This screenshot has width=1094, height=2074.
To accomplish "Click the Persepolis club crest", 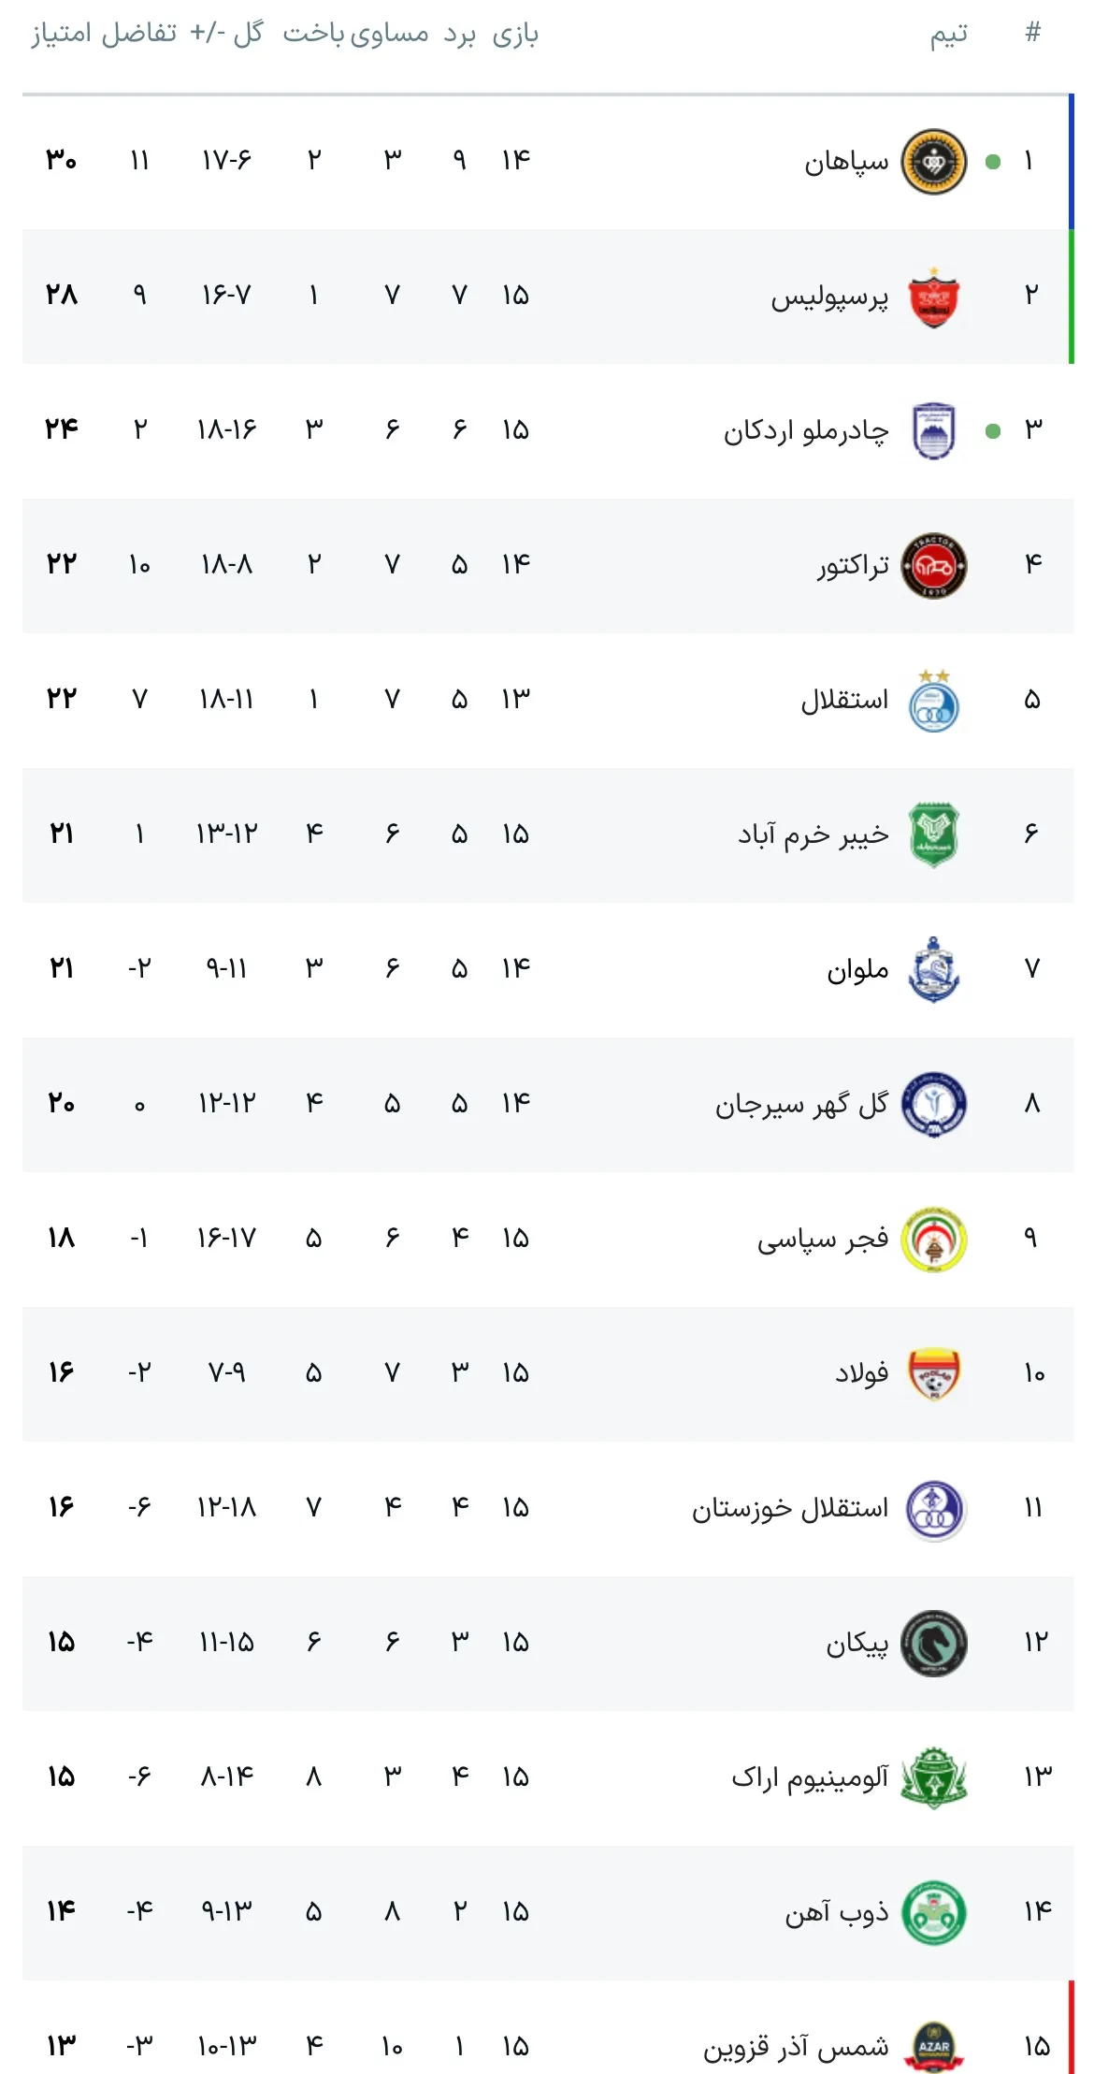I will [x=933, y=297].
